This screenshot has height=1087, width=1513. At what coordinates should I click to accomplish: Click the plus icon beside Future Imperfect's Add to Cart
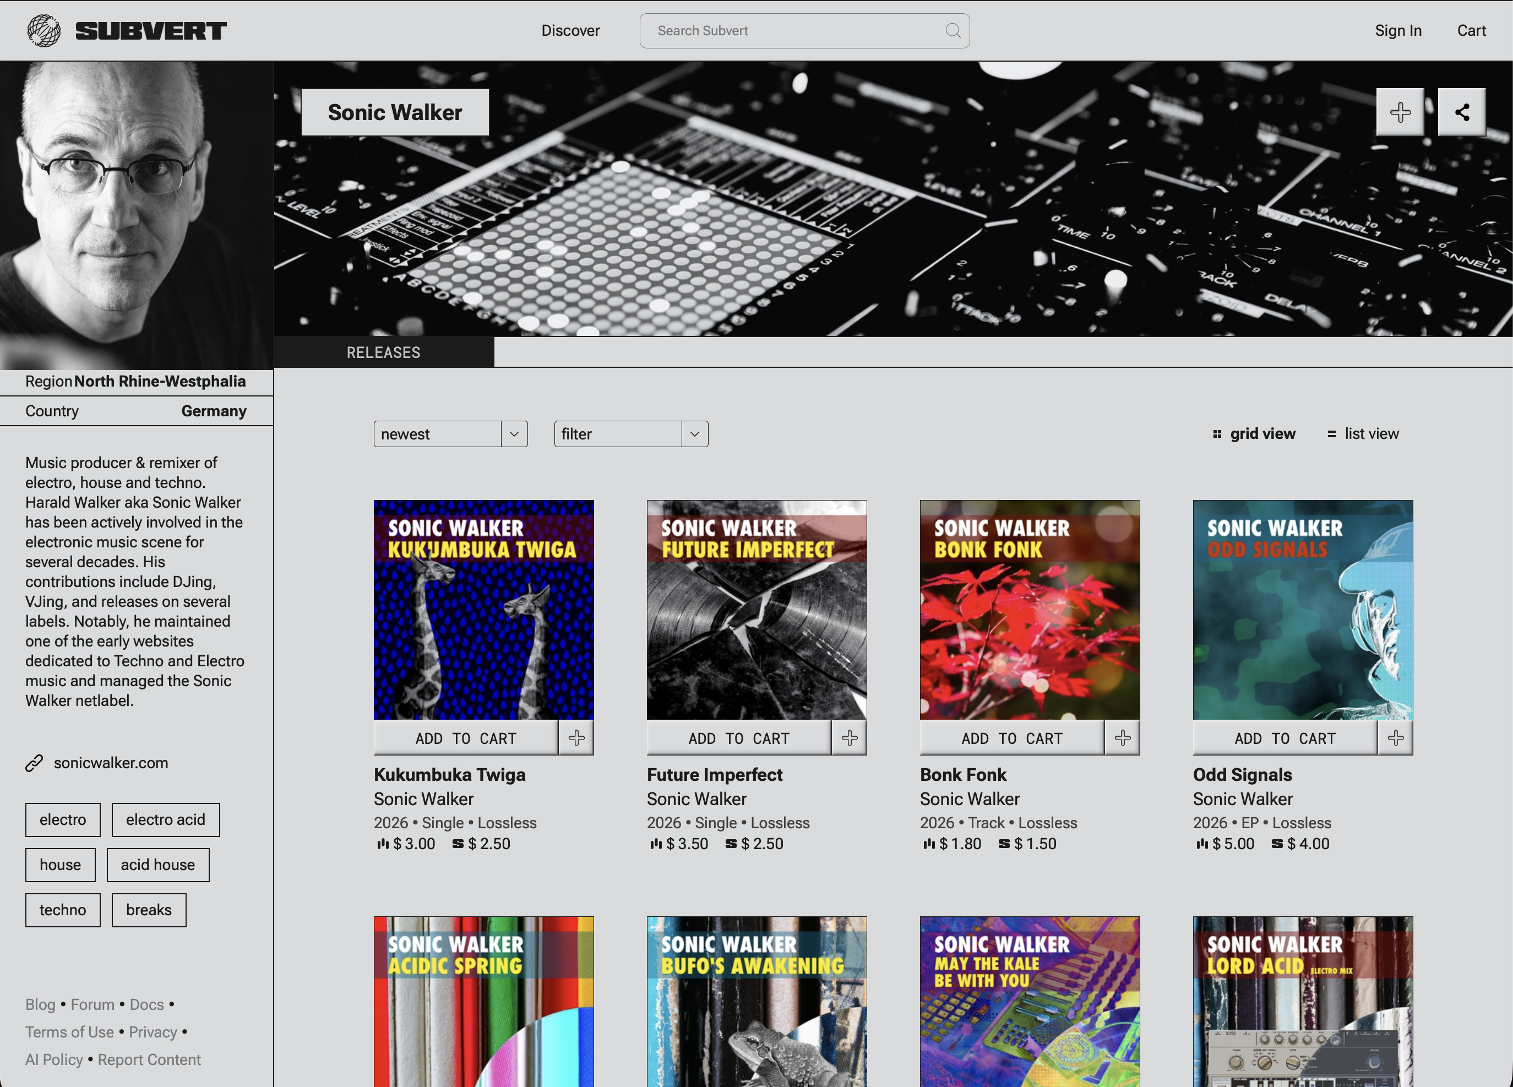click(849, 738)
